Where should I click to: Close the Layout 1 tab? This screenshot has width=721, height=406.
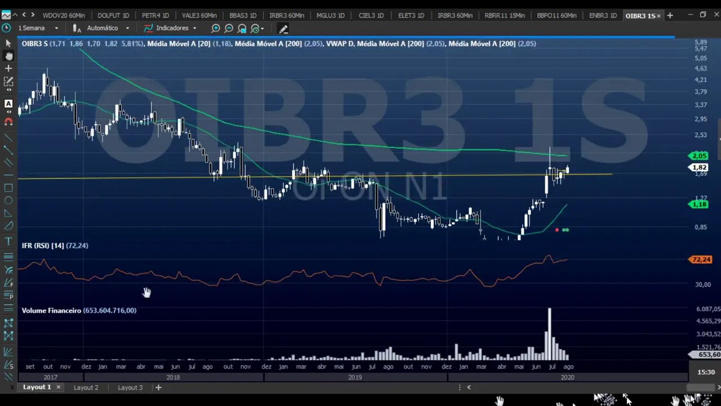[59, 387]
